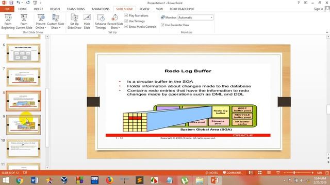
Task: Click Redo Log Buffer slide title
Action: pyautogui.click(x=188, y=71)
